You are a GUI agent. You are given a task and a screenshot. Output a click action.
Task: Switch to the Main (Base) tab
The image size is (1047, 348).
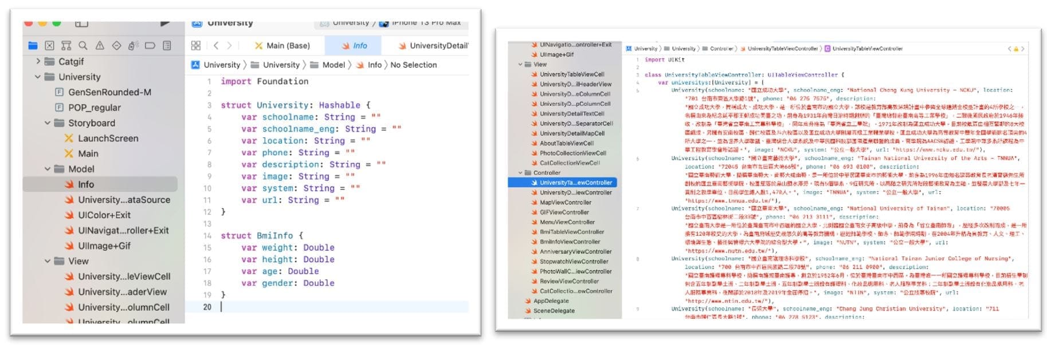[283, 46]
